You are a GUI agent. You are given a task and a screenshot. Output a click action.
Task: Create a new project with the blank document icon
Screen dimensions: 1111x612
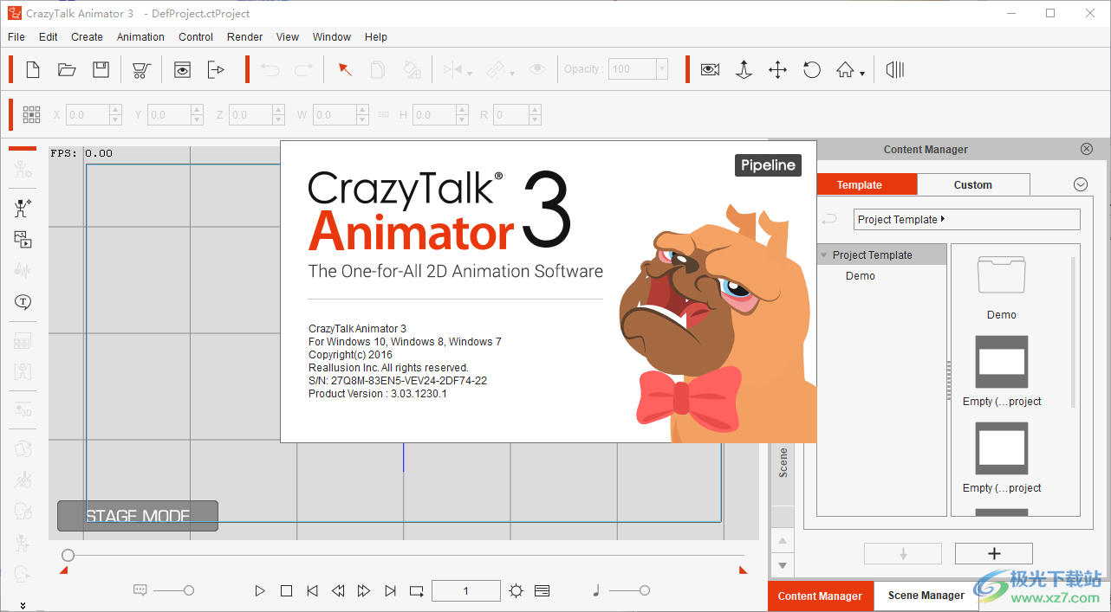point(32,69)
